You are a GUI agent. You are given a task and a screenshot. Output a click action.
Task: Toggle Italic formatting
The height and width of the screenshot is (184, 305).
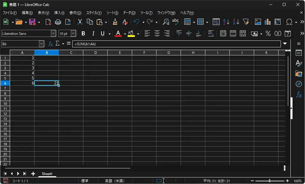93,34
